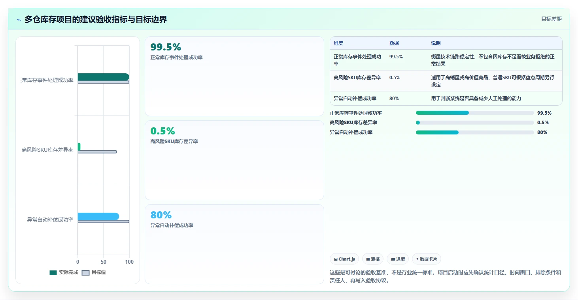
Task: Click the 80% cell in the table
Action: click(394, 99)
